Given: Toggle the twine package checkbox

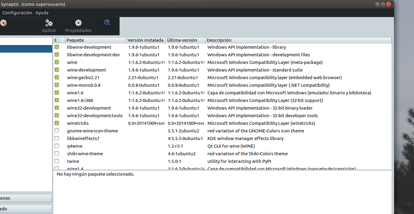Looking at the screenshot, I should pos(57,161).
